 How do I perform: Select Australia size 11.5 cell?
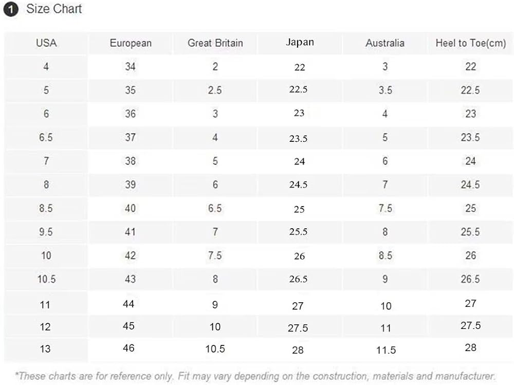pyautogui.click(x=386, y=350)
